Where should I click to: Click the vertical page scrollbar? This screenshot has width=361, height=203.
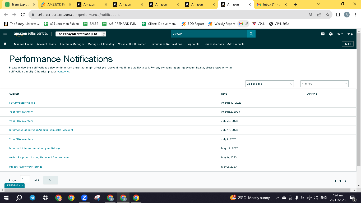(x=359, y=100)
